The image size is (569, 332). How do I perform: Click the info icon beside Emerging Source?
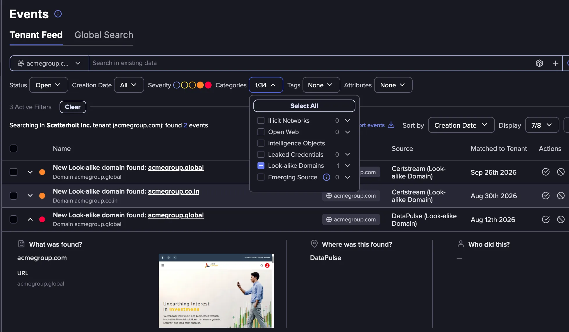click(x=326, y=177)
